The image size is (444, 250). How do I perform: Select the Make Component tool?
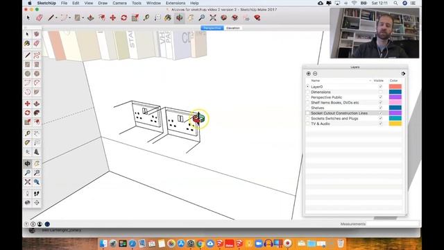click(37, 34)
